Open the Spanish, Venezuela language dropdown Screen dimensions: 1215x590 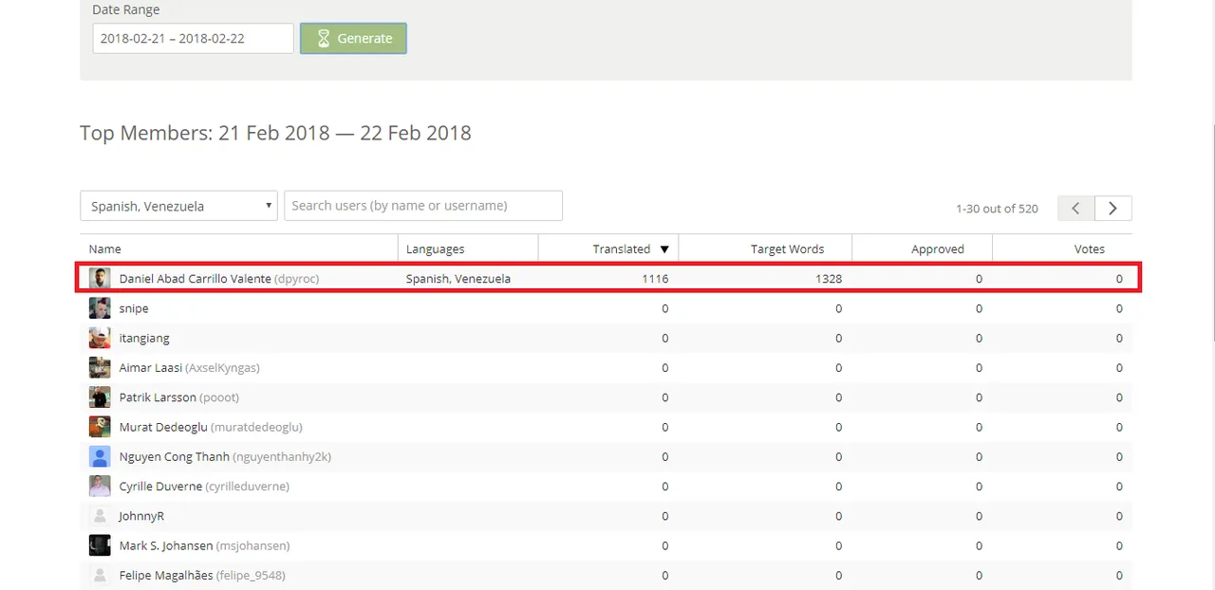coord(178,206)
